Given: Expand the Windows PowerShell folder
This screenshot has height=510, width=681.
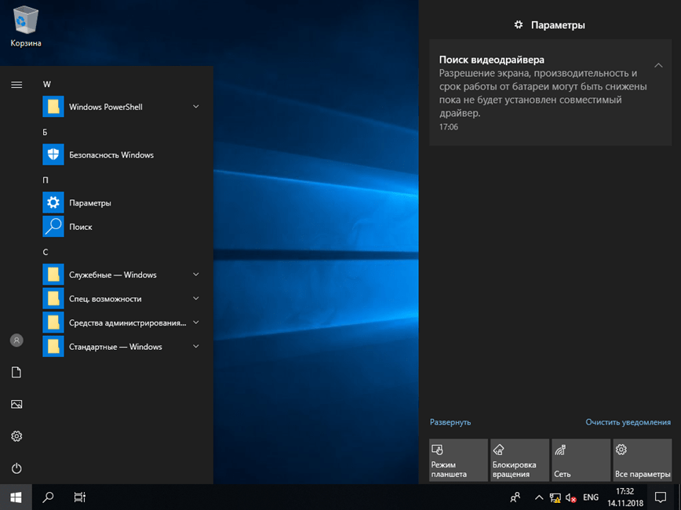Looking at the screenshot, I should (195, 107).
